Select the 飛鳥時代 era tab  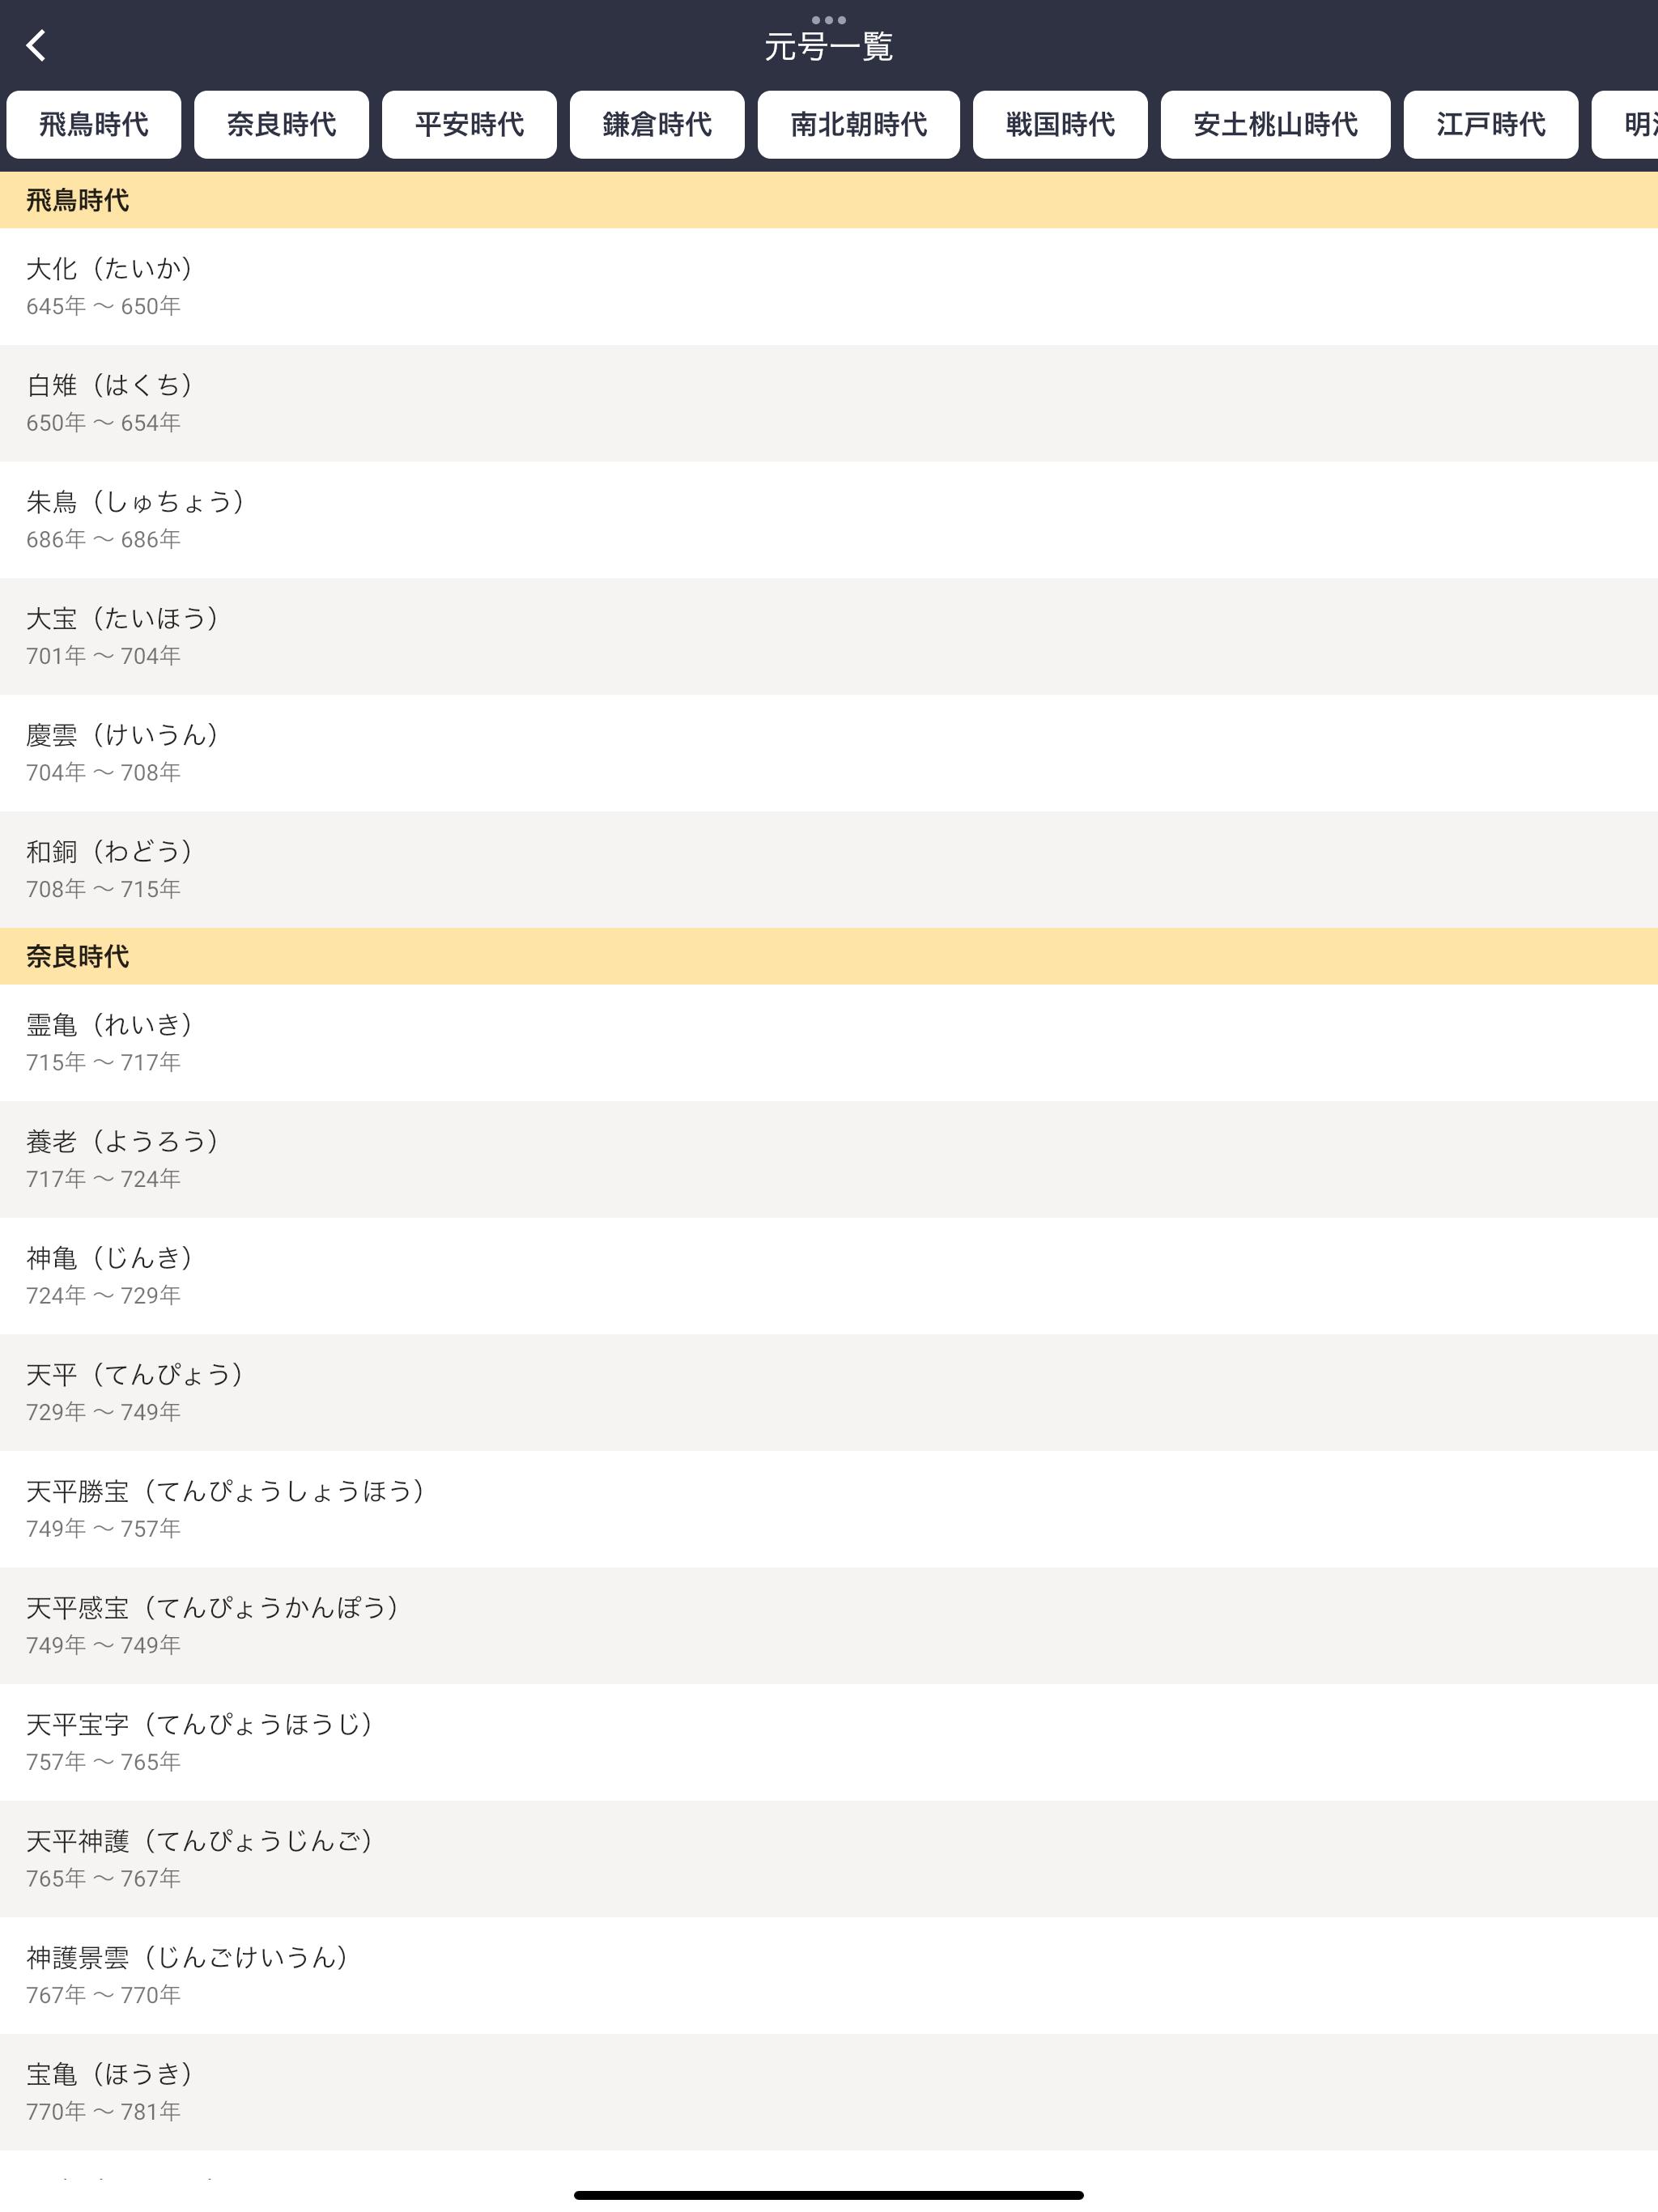pos(93,125)
